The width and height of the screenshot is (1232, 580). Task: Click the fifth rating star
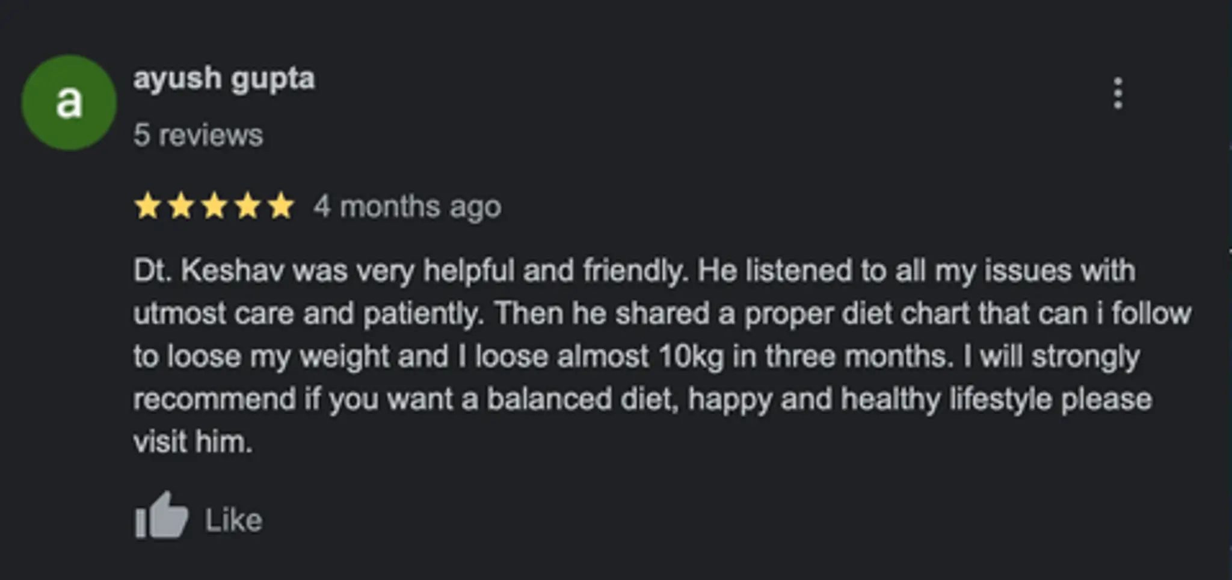pos(280,206)
